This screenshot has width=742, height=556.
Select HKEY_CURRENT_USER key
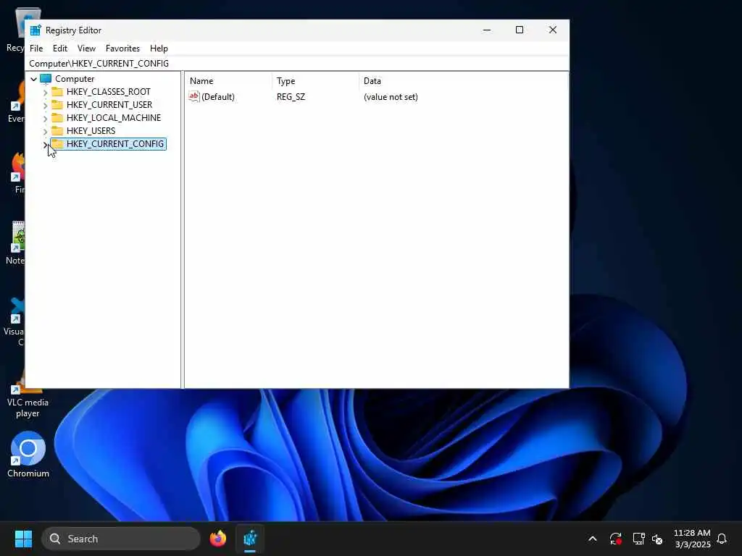(109, 104)
